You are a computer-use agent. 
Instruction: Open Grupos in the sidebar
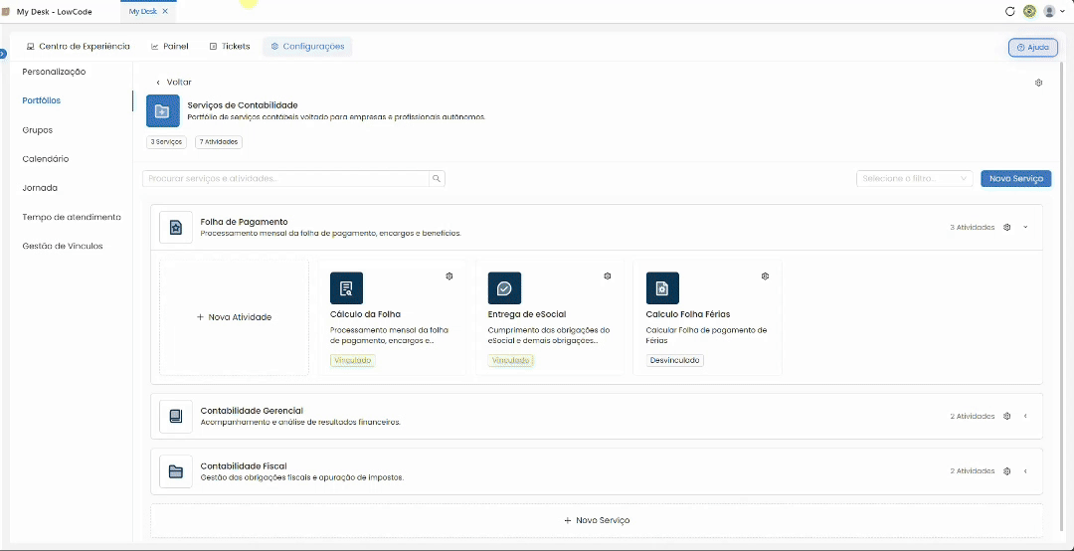(x=38, y=129)
